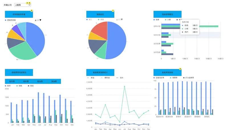The image size is (228, 130).
Task: Toggle 检修 series in repair bar chart legend
Action: click(x=156, y=20)
